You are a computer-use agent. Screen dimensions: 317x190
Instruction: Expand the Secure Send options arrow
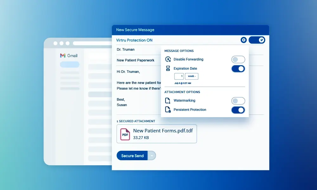click(x=152, y=156)
